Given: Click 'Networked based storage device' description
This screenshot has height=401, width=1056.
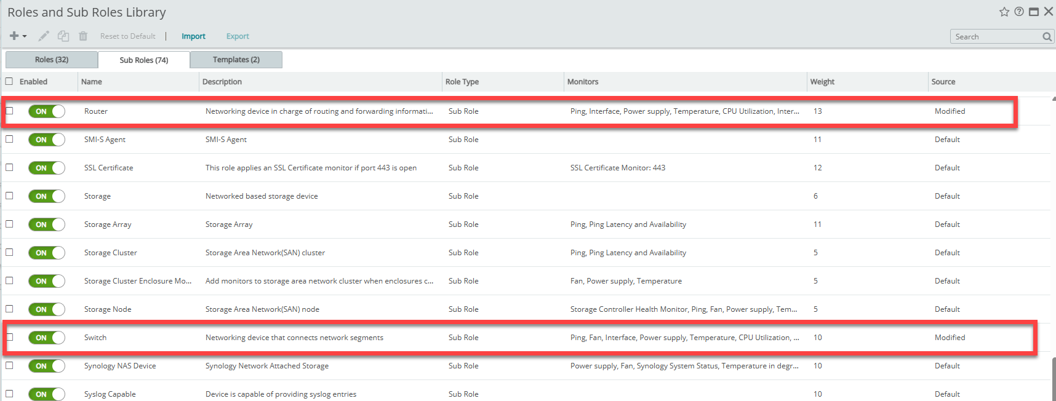Looking at the screenshot, I should [262, 196].
